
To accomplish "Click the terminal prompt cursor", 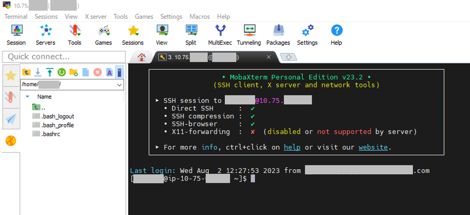I will point(253,179).
